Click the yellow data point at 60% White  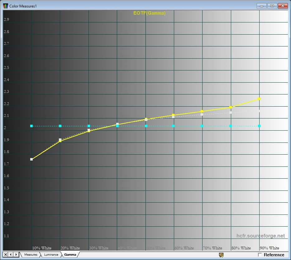[x=173, y=115]
